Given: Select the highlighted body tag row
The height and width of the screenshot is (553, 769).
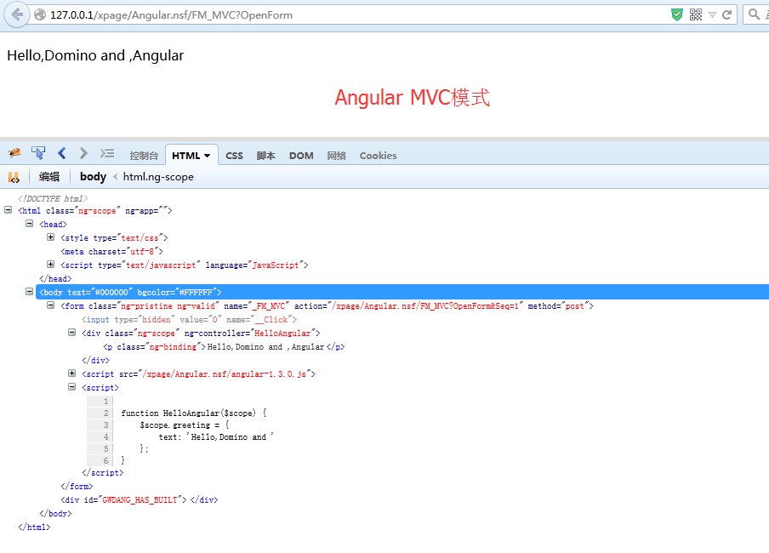Looking at the screenshot, I should coord(402,292).
